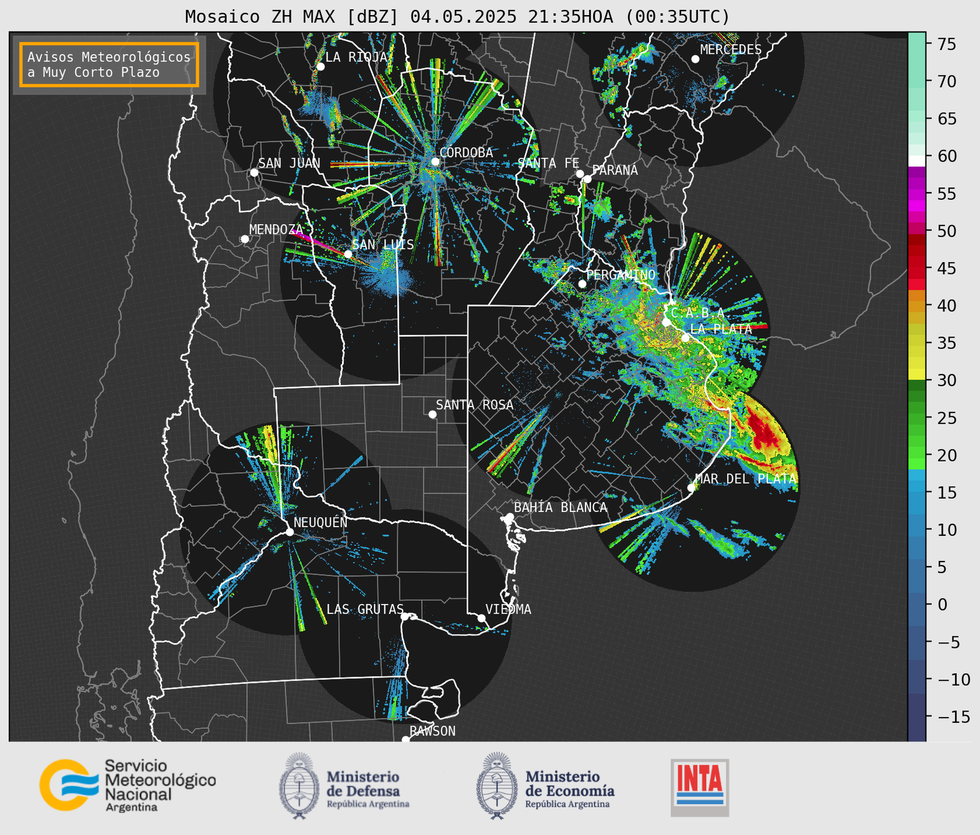
Task: Click the red storm cell near Mar del Plata
Action: 762,430
